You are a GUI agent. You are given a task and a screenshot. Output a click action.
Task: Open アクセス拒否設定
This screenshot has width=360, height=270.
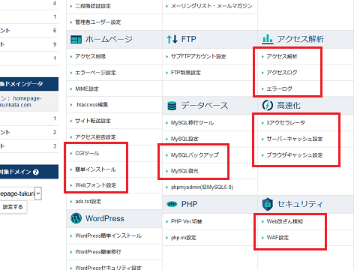[95, 137]
